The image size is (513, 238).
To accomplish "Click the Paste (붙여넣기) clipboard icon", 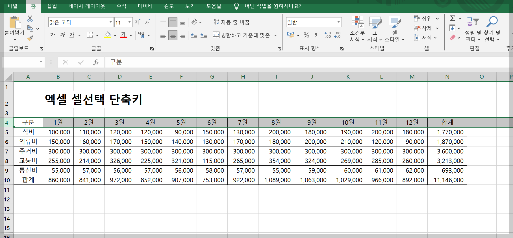I will pyautogui.click(x=15, y=22).
